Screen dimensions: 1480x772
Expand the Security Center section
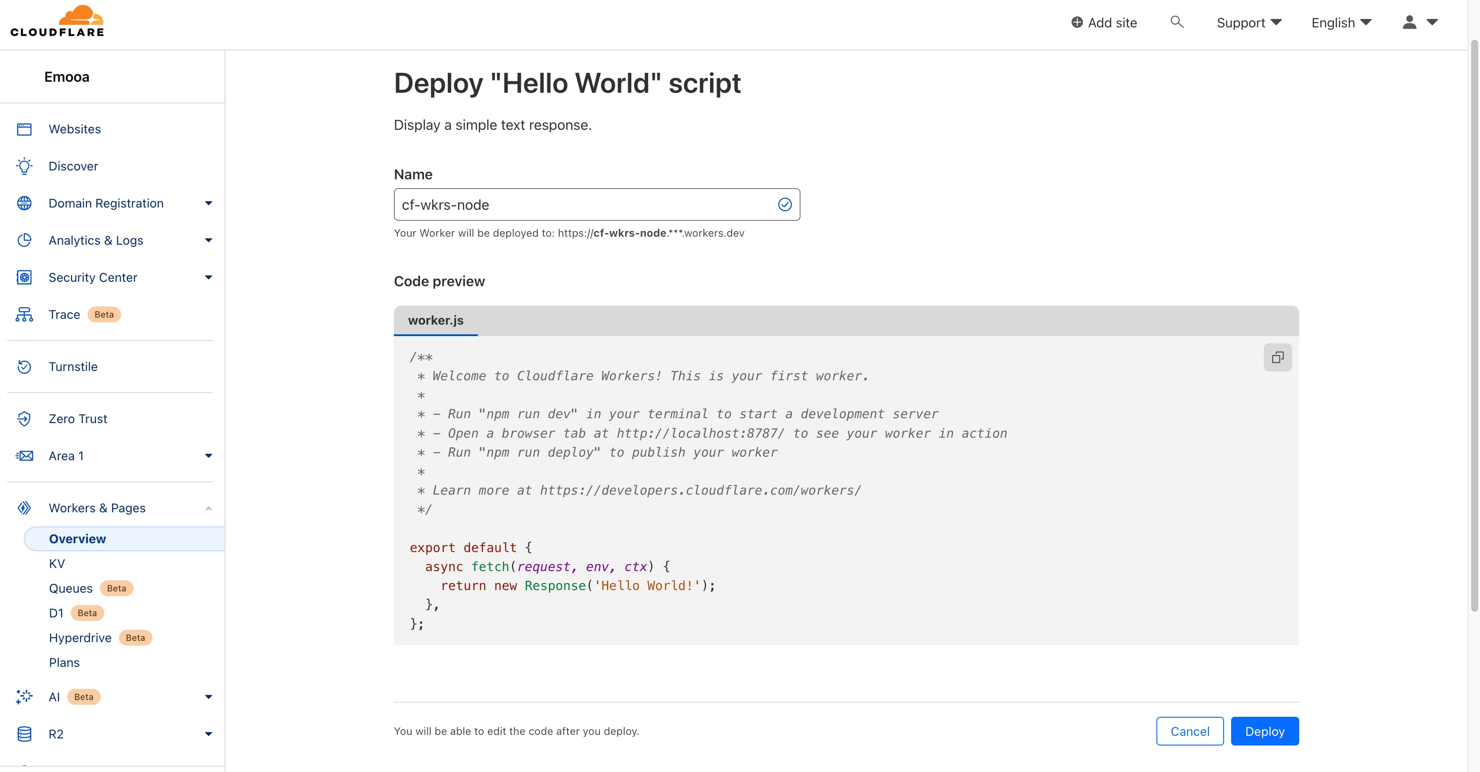[x=209, y=278]
